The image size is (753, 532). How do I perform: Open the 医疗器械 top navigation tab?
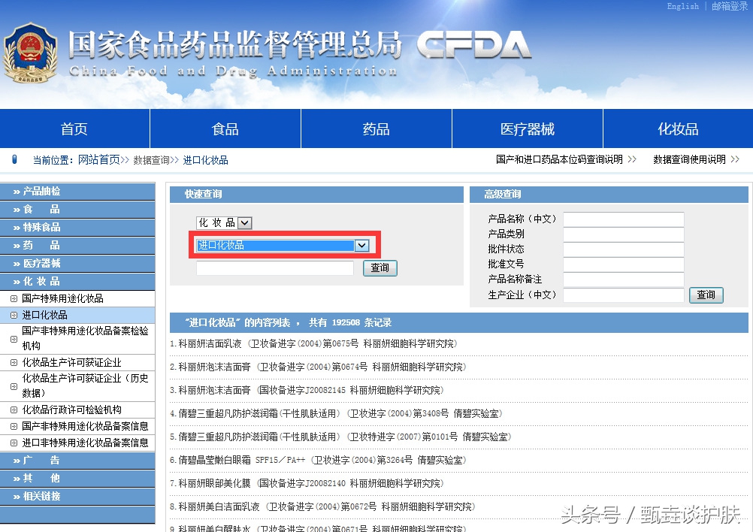[x=528, y=128]
